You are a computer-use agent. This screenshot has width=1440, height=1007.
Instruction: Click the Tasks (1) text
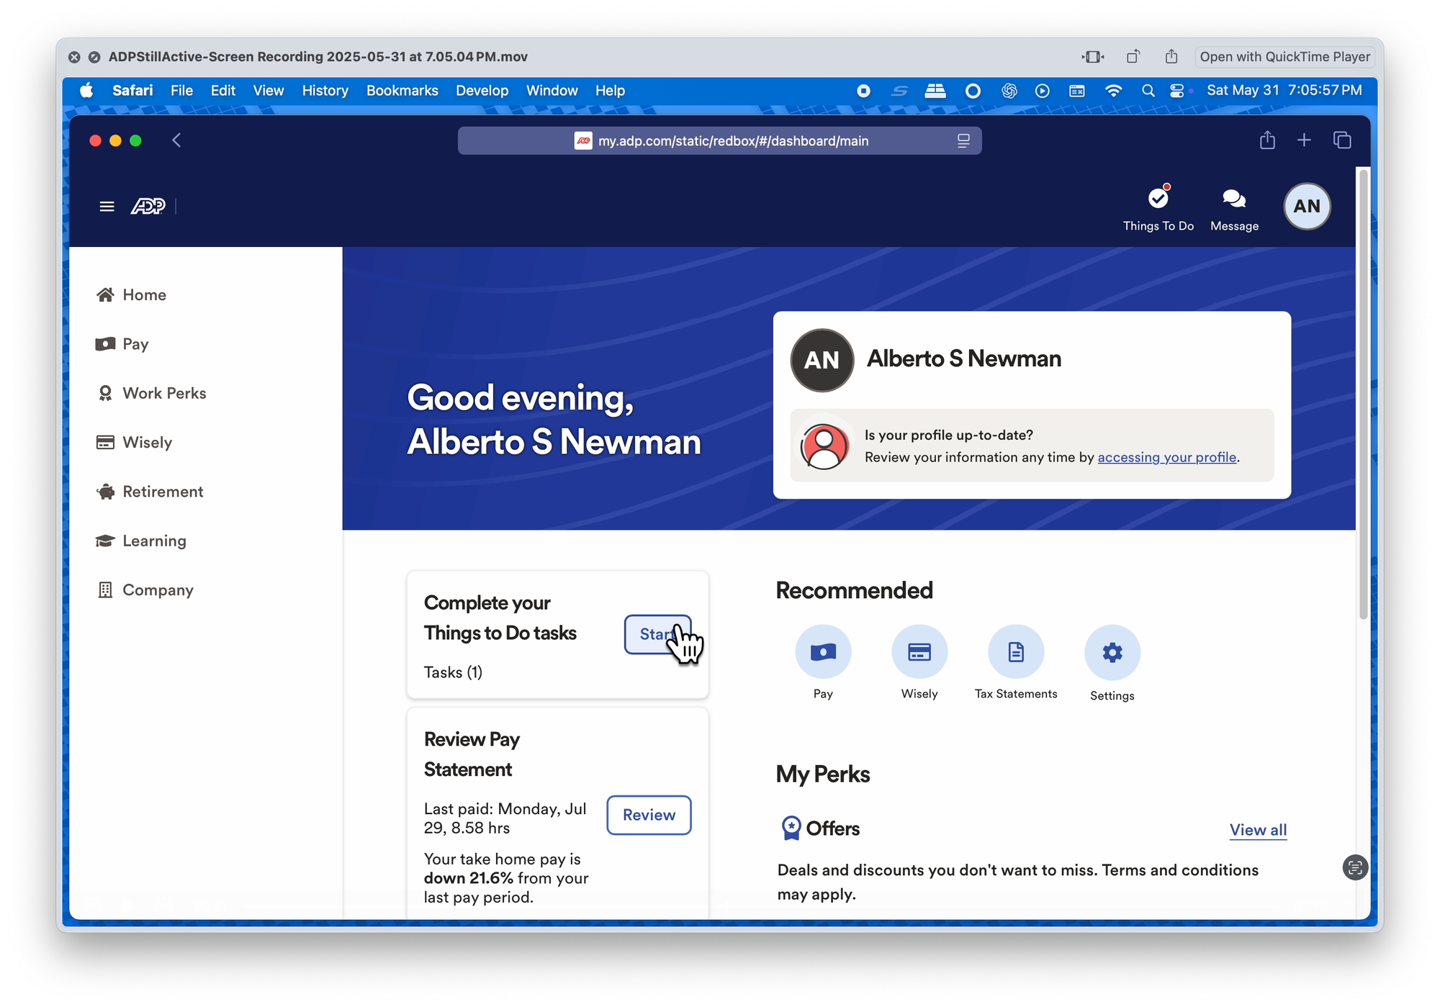453,672
